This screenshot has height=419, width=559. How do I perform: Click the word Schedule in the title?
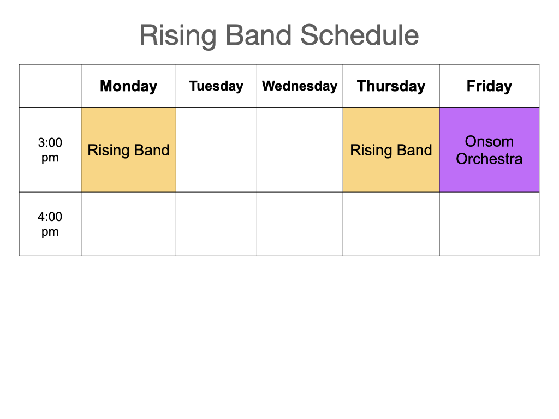(359, 35)
